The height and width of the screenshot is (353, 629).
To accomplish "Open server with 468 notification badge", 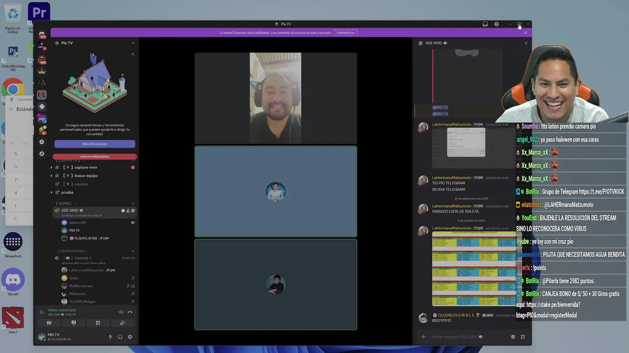I will pyautogui.click(x=42, y=59).
